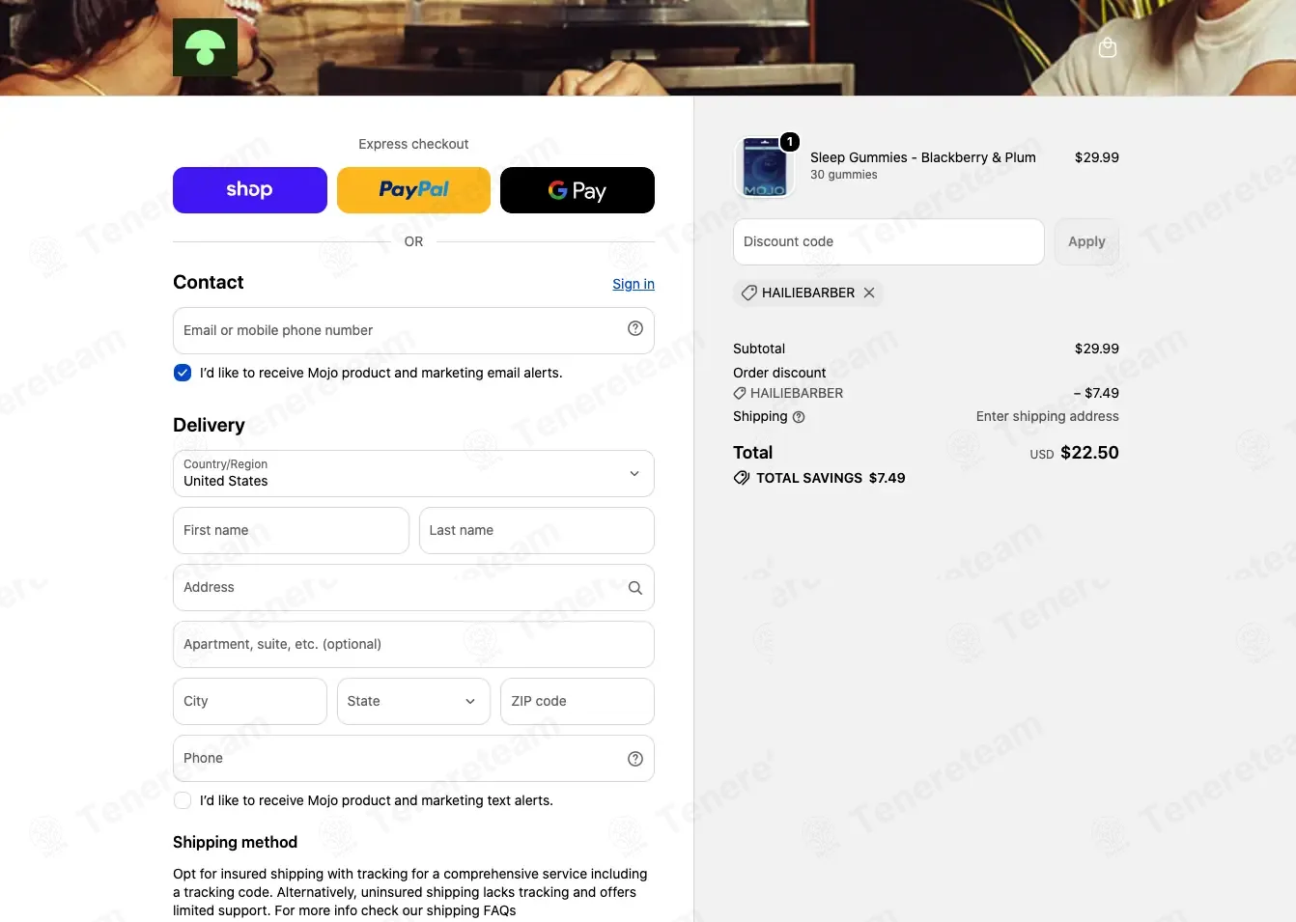Viewport: 1296px width, 922px height.
Task: Open the Country/Region dropdown
Action: click(413, 473)
